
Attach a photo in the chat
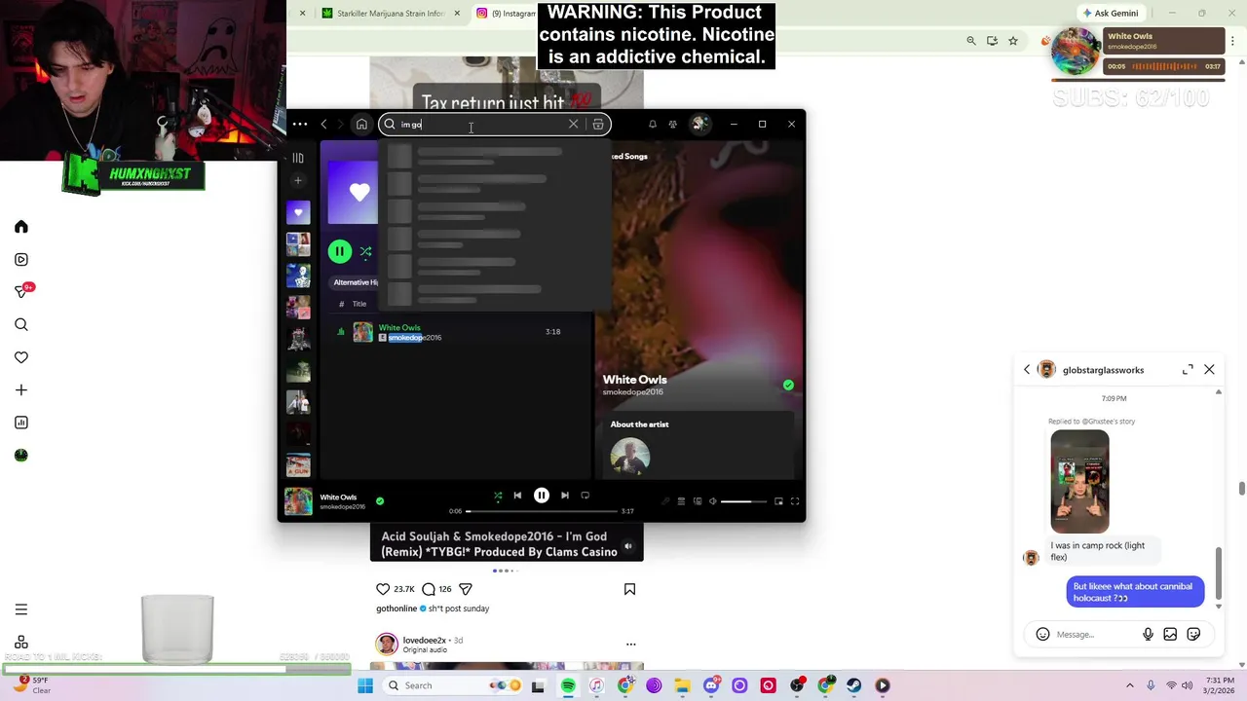tap(1170, 635)
